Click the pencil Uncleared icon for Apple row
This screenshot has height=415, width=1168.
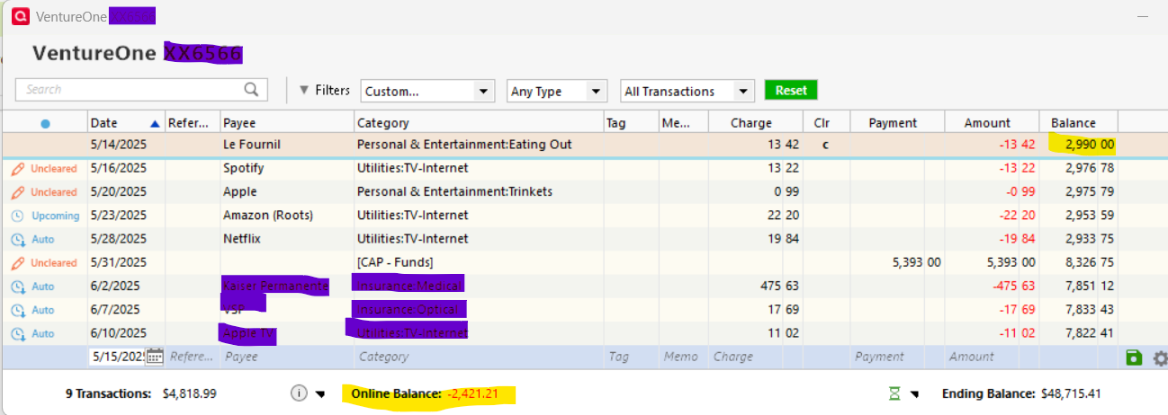pyautogui.click(x=17, y=191)
